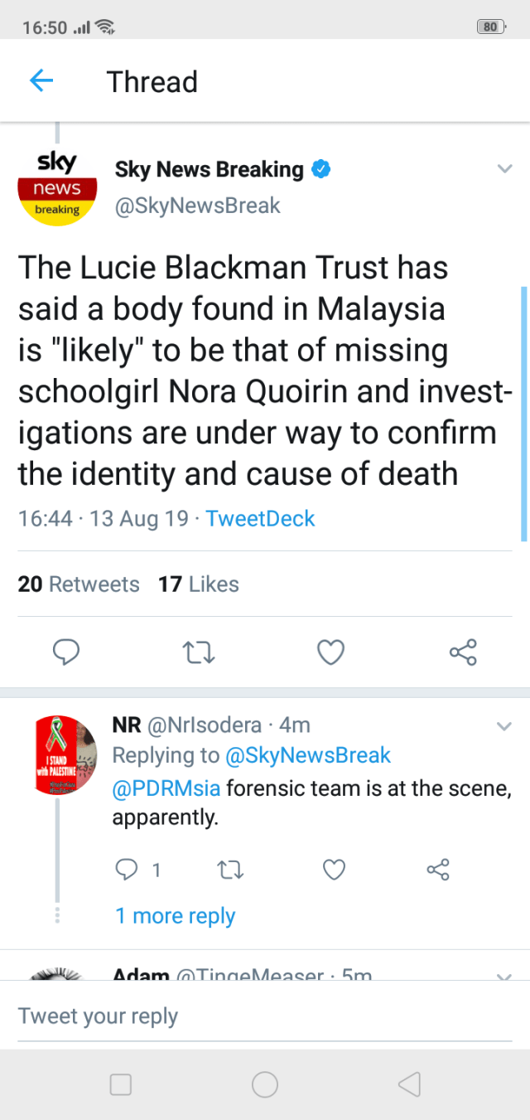530x1120 pixels.
Task: Open Sky News tweet options chevron
Action: point(504,170)
